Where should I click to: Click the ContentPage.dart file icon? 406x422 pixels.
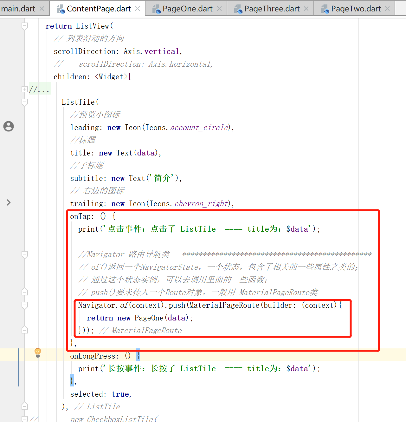[x=61, y=9]
